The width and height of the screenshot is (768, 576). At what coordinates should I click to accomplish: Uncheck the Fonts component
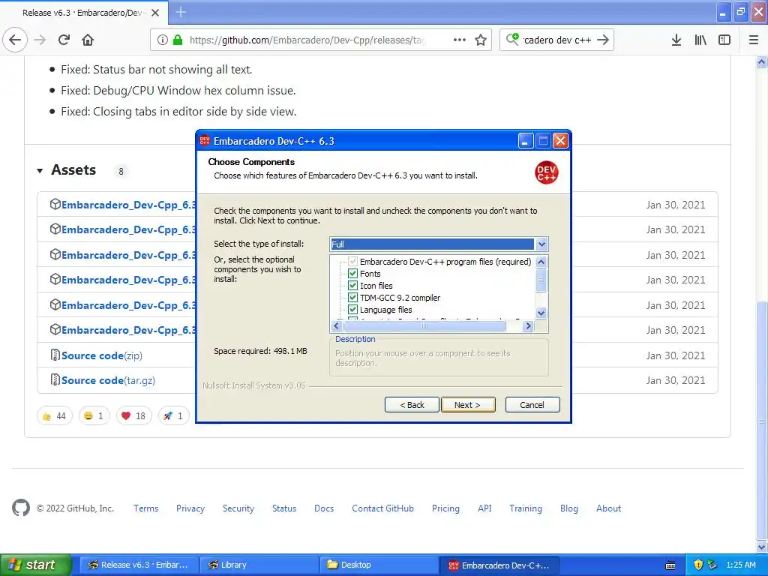click(352, 273)
